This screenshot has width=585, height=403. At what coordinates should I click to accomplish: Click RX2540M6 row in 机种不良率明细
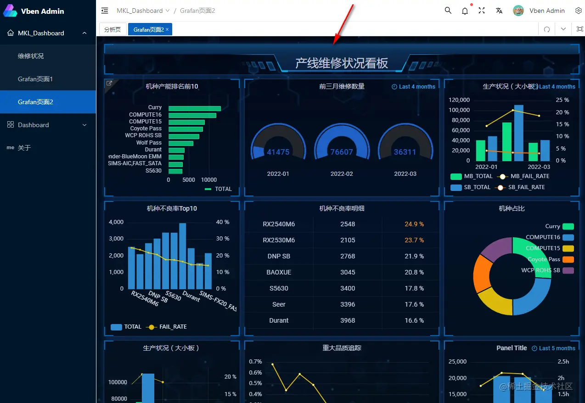[342, 224]
